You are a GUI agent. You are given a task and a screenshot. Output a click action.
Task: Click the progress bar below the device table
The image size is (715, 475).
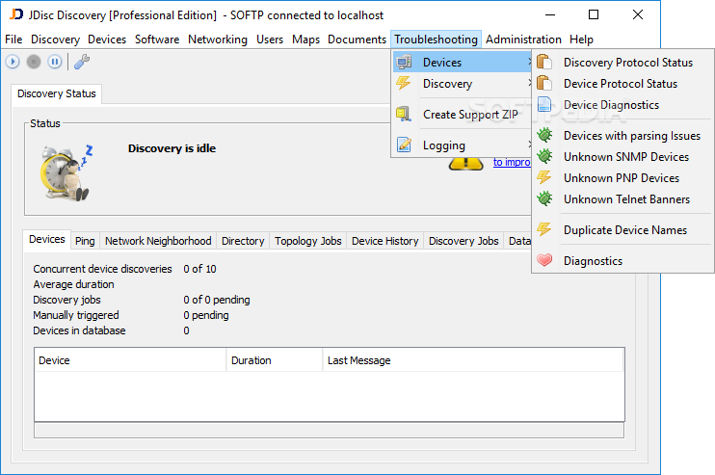pyautogui.click(x=329, y=431)
